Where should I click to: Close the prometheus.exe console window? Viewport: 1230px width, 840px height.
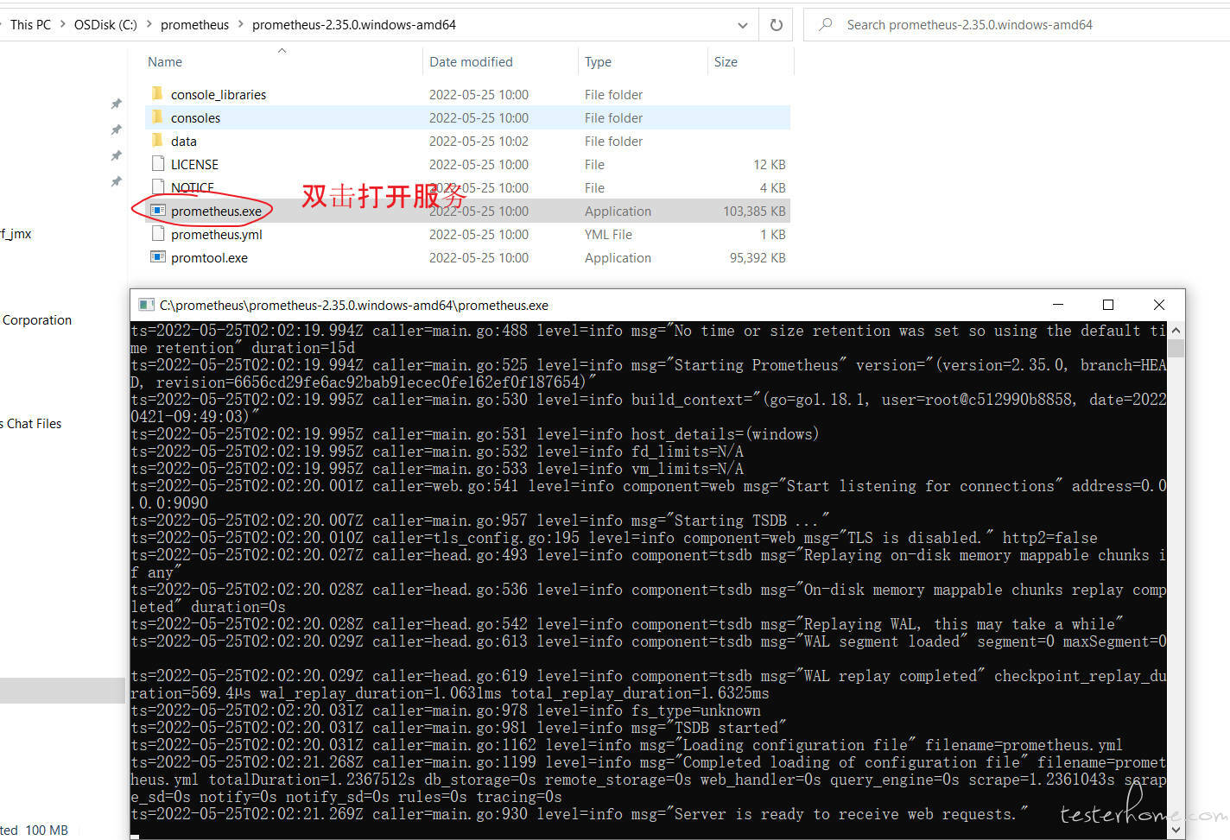(x=1159, y=305)
